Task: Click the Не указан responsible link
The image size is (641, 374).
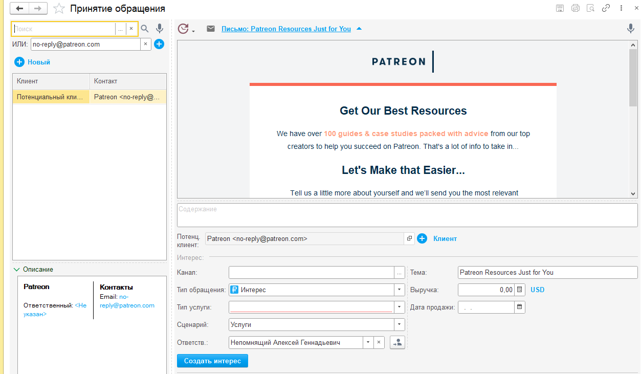Action: (55, 310)
